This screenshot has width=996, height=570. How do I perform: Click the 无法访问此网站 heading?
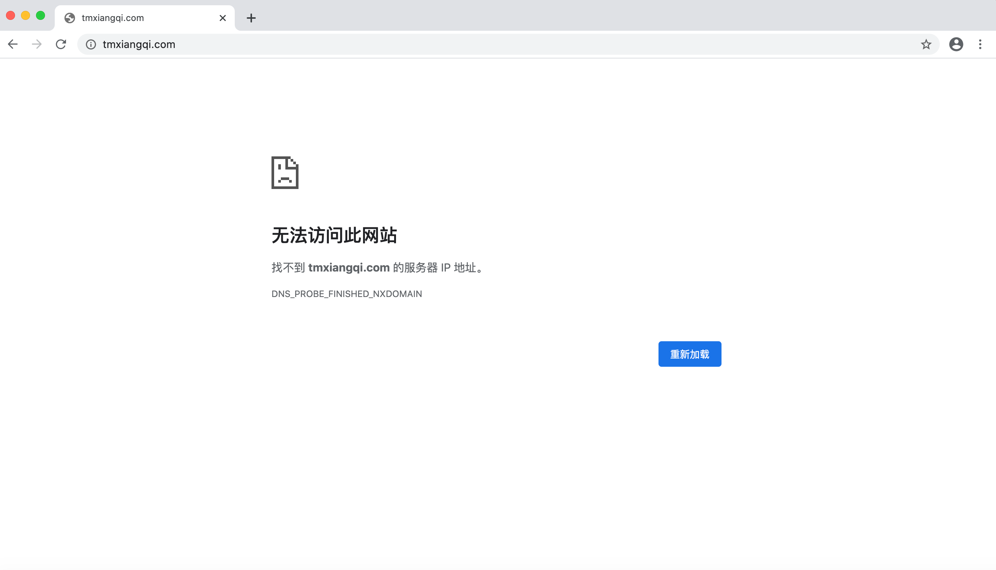click(x=334, y=235)
